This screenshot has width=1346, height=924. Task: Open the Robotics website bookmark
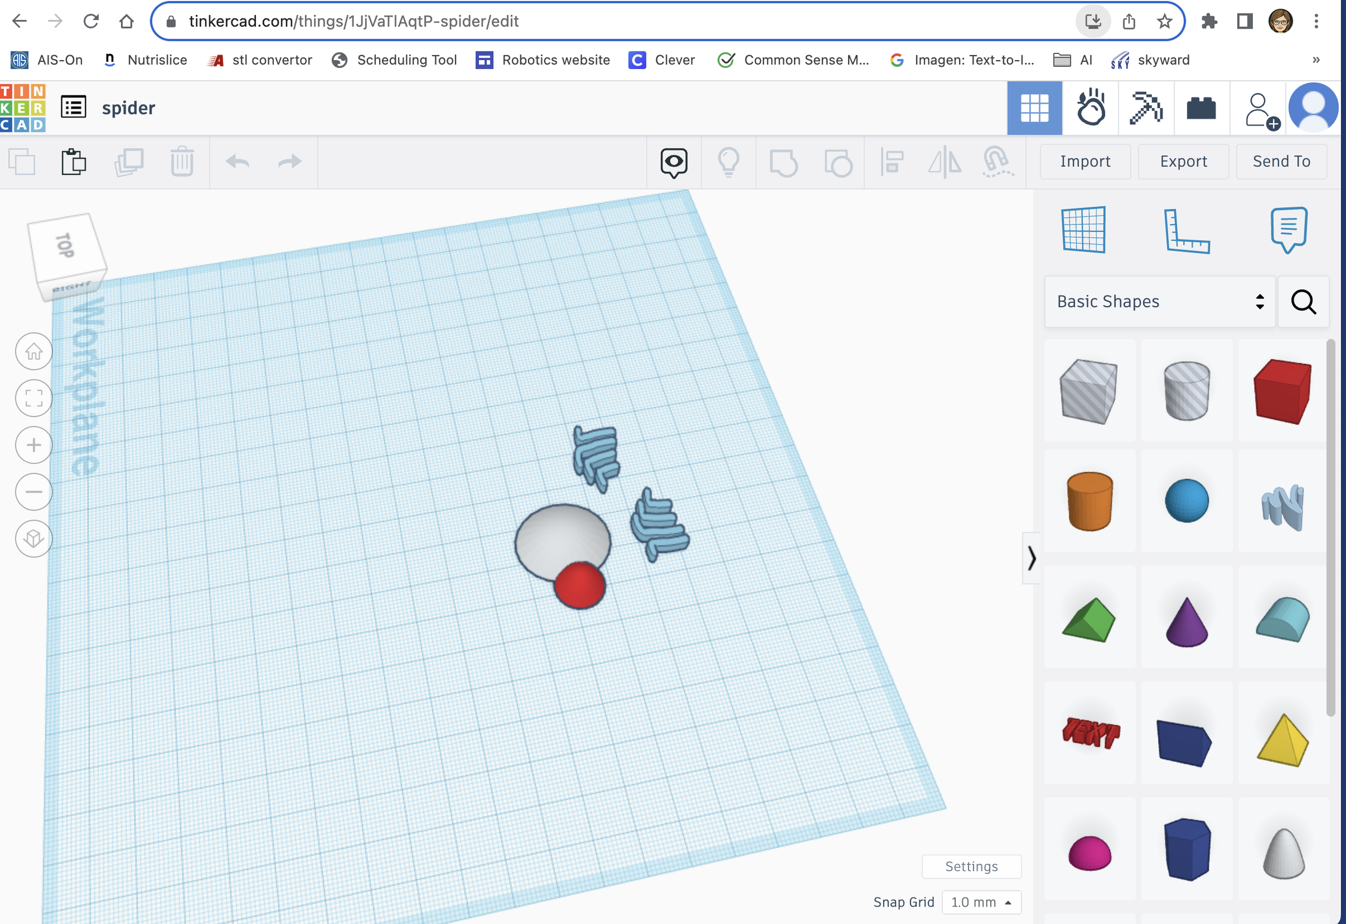(x=543, y=59)
